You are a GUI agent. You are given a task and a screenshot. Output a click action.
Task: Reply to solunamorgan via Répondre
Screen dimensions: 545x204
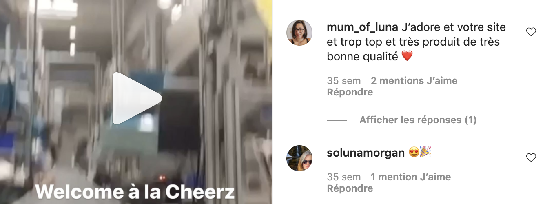350,188
